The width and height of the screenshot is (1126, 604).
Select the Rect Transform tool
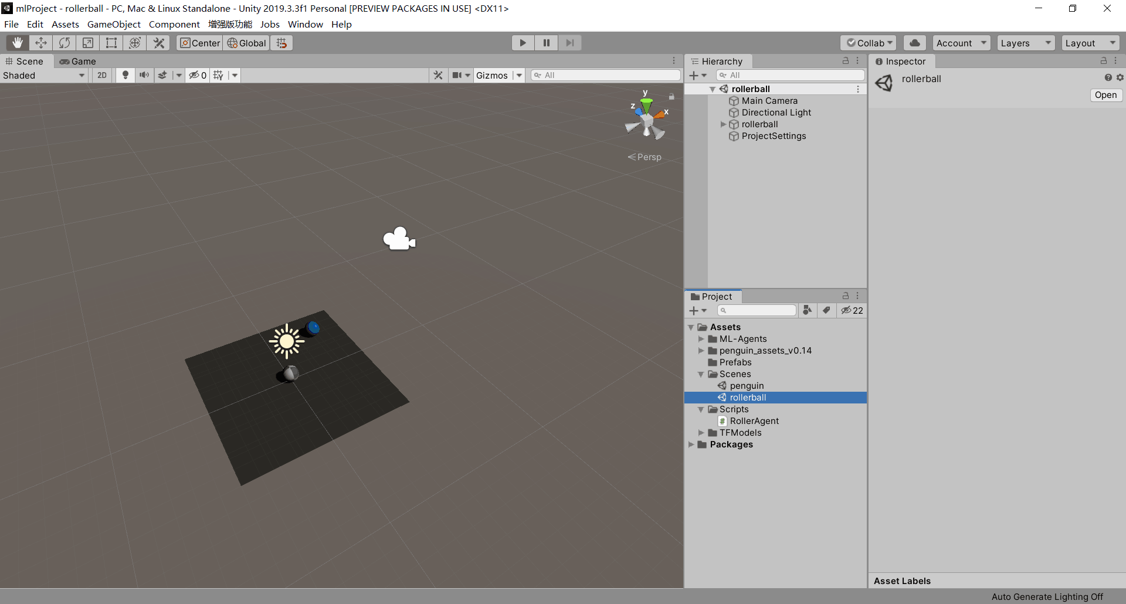[111, 42]
